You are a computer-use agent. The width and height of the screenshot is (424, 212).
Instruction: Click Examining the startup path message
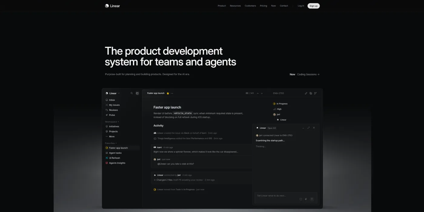tap(270, 141)
